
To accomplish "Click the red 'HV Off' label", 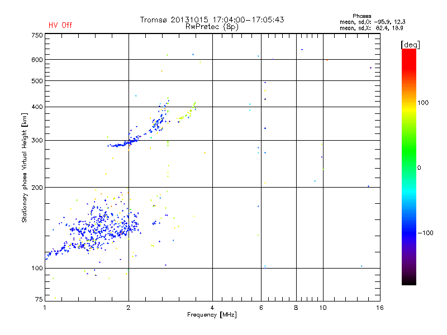I will (x=60, y=25).
